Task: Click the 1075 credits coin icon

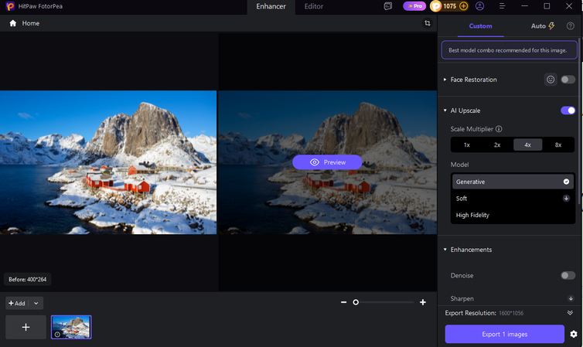Action: [436, 6]
